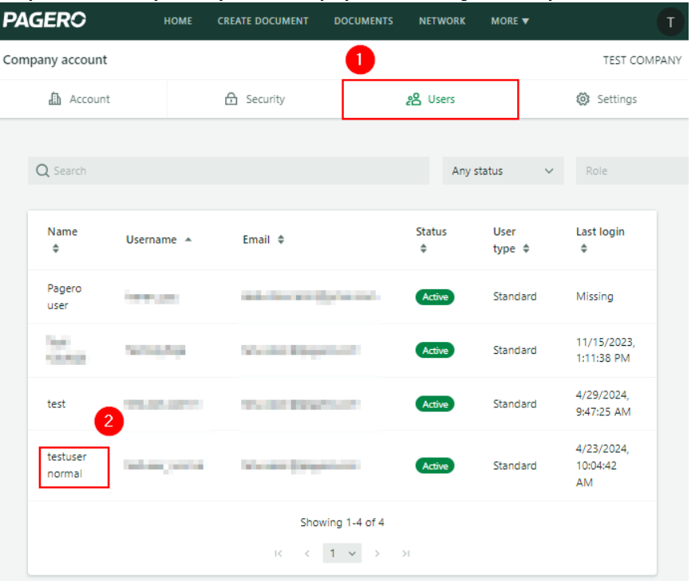
Task: Sort by Username column arrow
Action: 188,239
